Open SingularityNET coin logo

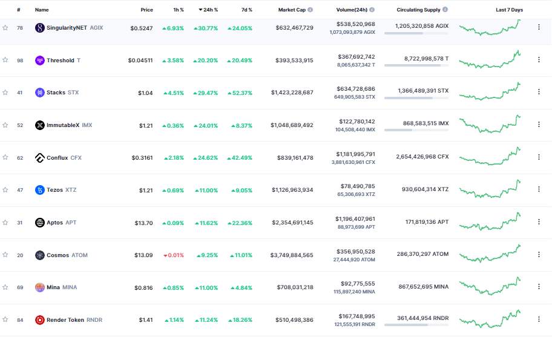[40, 28]
